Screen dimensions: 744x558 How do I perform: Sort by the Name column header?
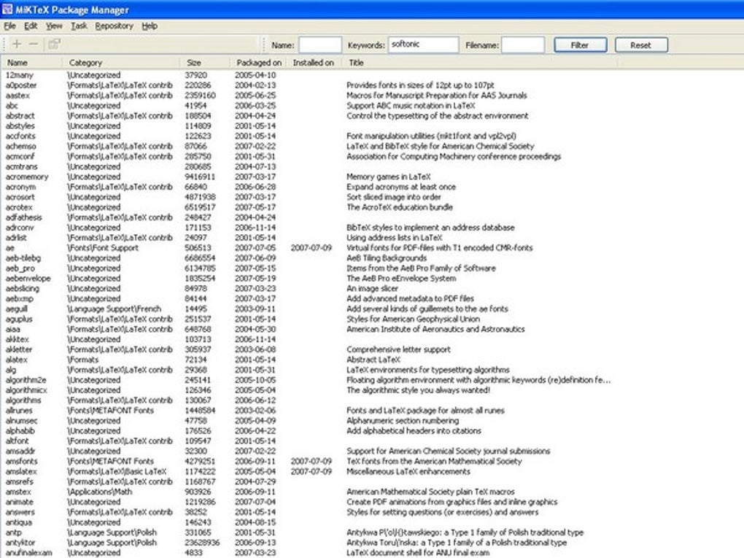click(32, 63)
